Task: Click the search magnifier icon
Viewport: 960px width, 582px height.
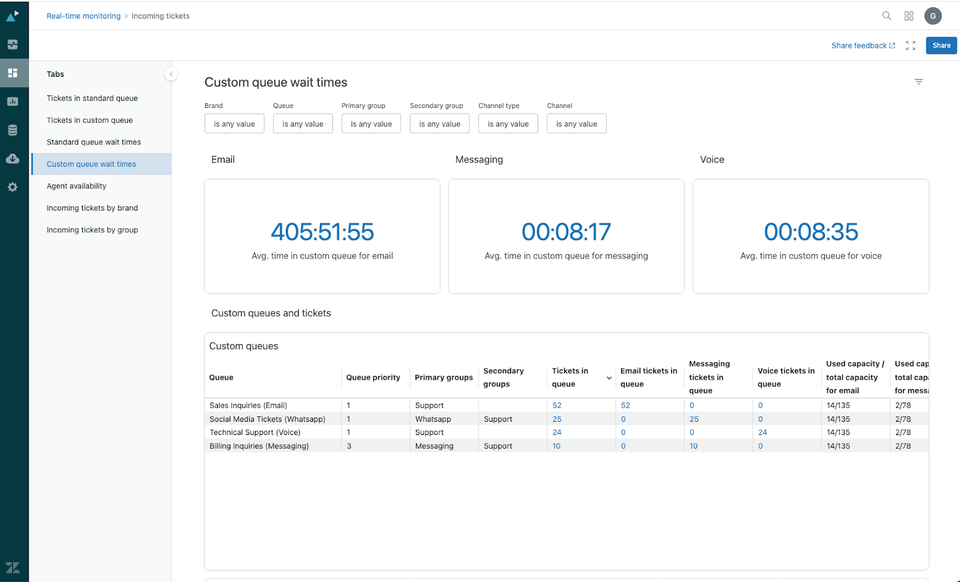Action: coord(886,16)
